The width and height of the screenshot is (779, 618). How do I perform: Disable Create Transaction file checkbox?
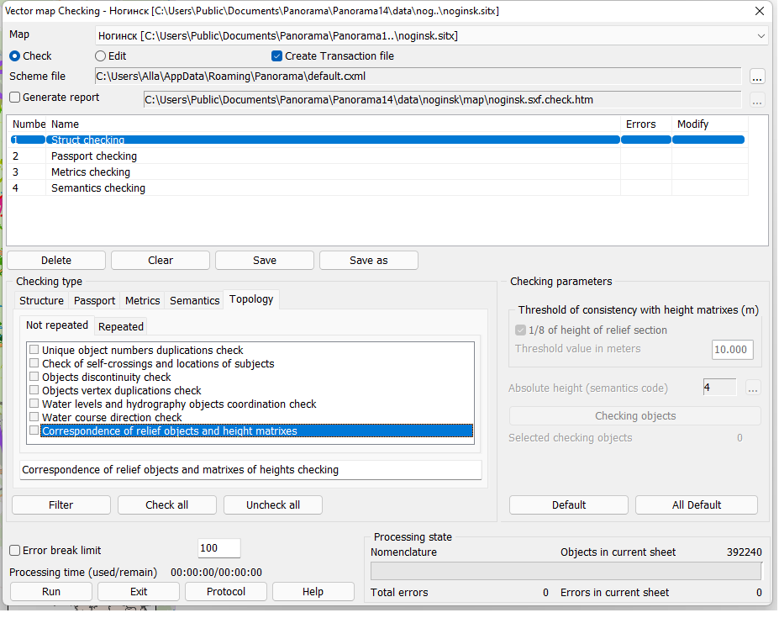[277, 56]
